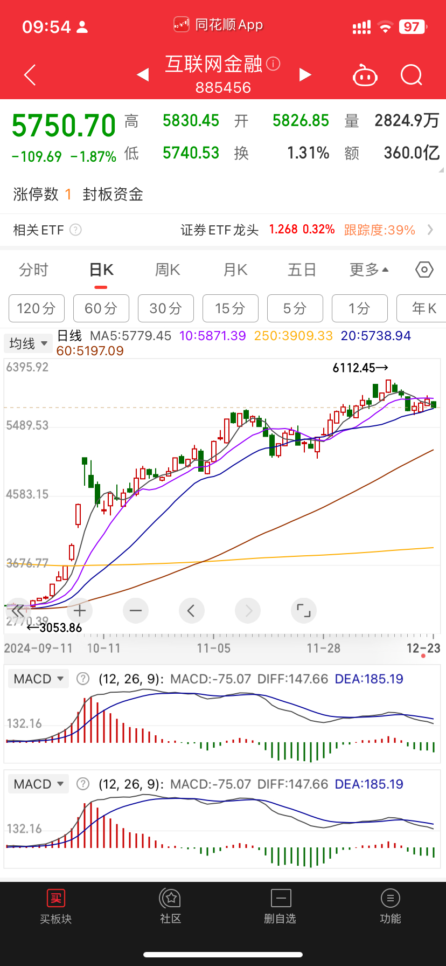
Task: Tap the 09:54 clock in status bar
Action: [46, 27]
